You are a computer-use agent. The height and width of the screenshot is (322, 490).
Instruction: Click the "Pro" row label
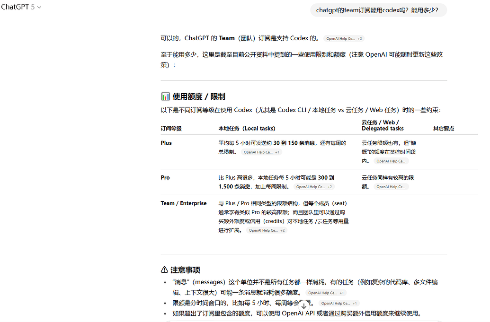click(x=165, y=177)
